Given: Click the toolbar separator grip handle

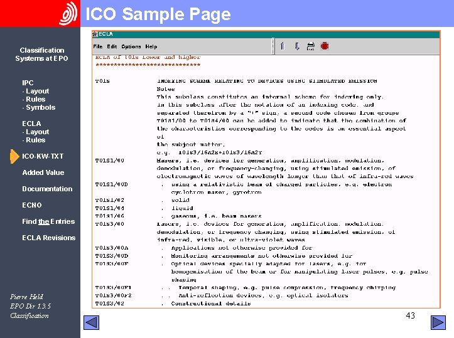Looking at the screenshot, I should point(273,46).
